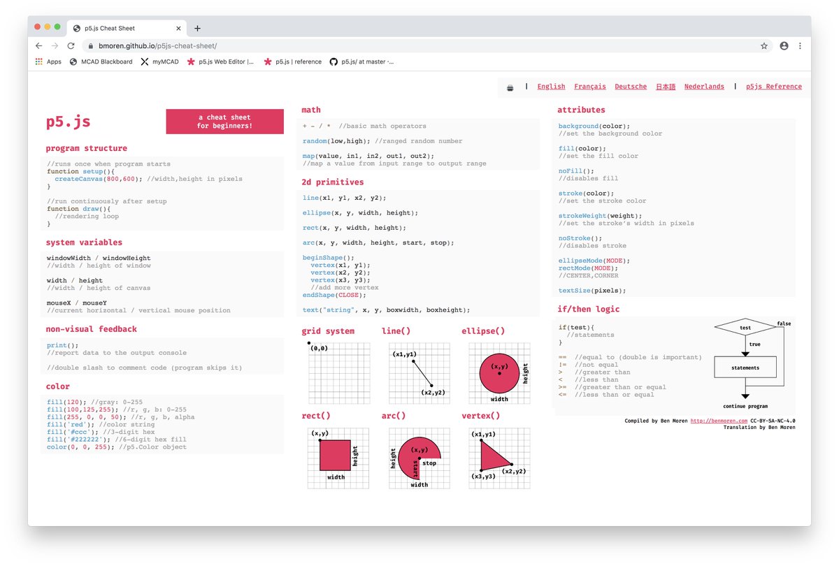This screenshot has height=566, width=839.
Task: Click the 'program structure' heading
Action: pyautogui.click(x=87, y=148)
